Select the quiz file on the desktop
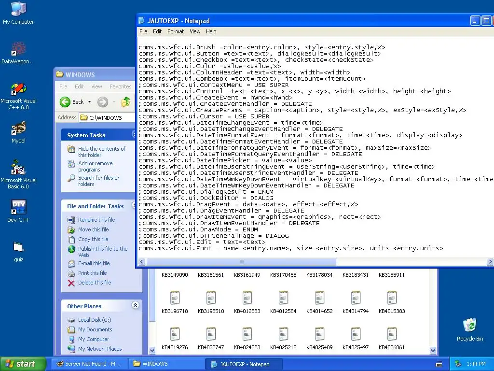Screen dimensions: 494x371 pyautogui.click(x=18, y=252)
